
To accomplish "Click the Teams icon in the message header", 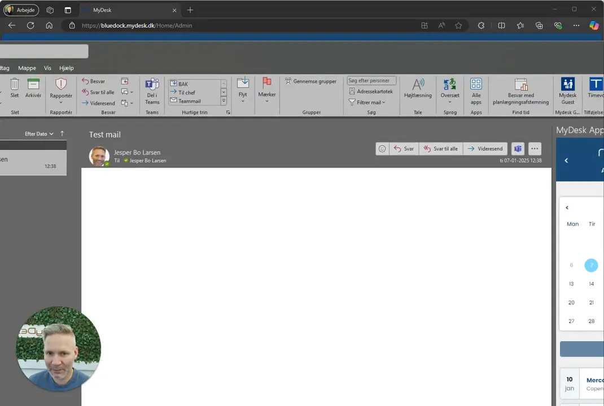I will [518, 149].
